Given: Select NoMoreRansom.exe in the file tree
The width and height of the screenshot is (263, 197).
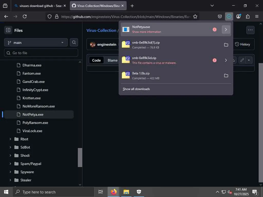Looking at the screenshot, I should coord(39,106).
